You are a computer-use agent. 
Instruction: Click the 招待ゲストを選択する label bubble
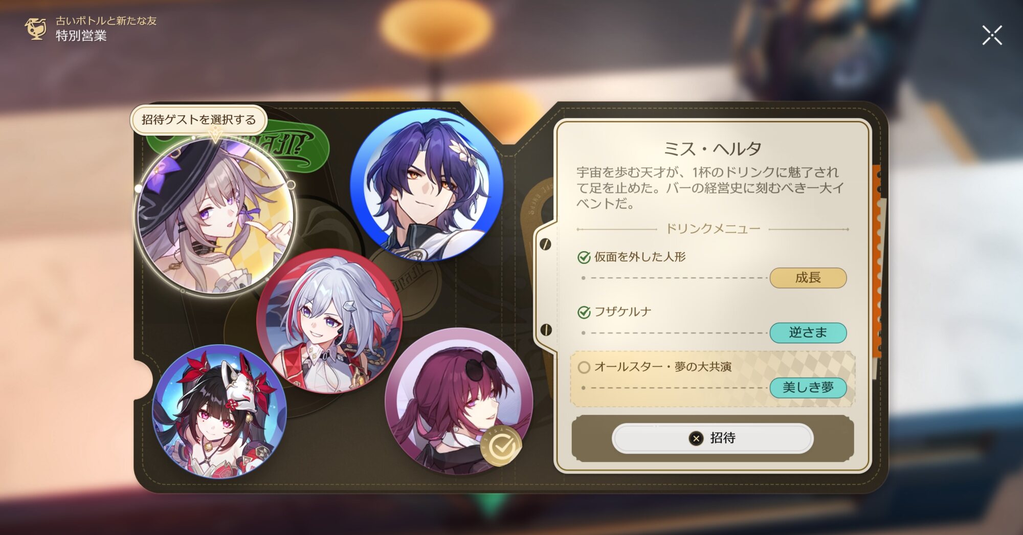click(199, 120)
